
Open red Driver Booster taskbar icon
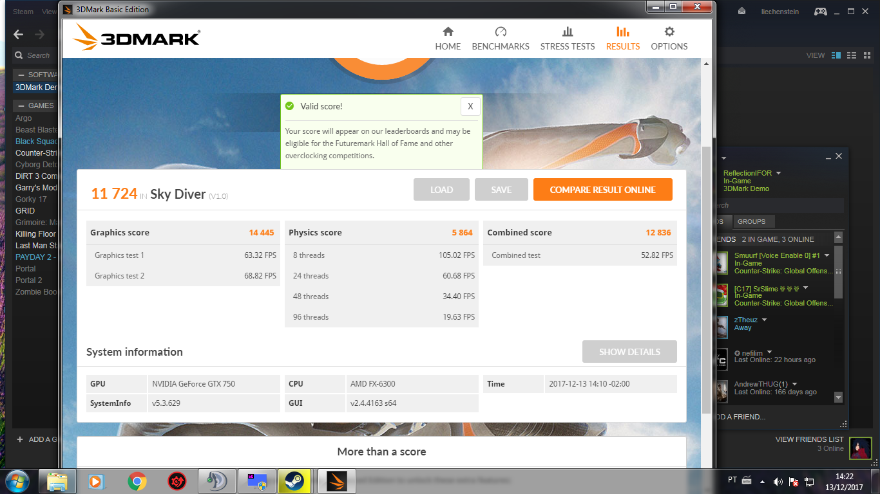[x=177, y=480]
